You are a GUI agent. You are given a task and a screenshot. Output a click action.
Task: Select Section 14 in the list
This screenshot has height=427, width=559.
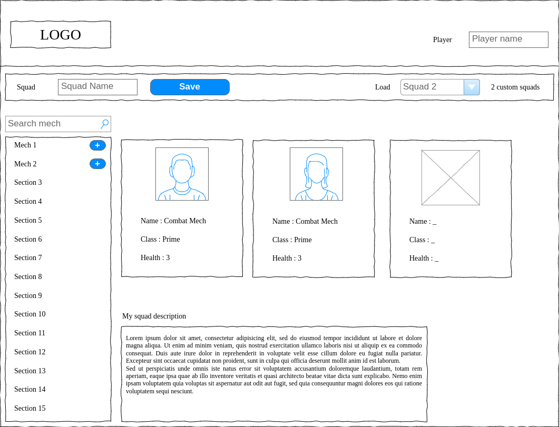[30, 389]
